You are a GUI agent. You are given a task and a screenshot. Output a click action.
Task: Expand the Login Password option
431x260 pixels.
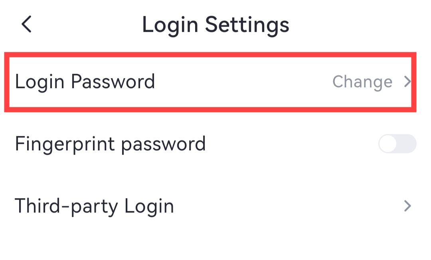[x=210, y=82]
